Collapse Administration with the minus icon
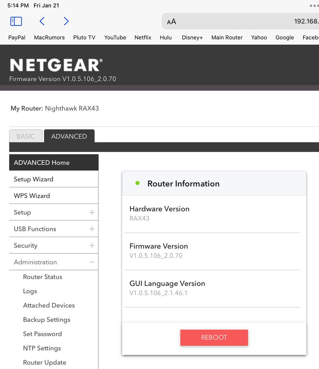319x369 pixels. (92, 262)
